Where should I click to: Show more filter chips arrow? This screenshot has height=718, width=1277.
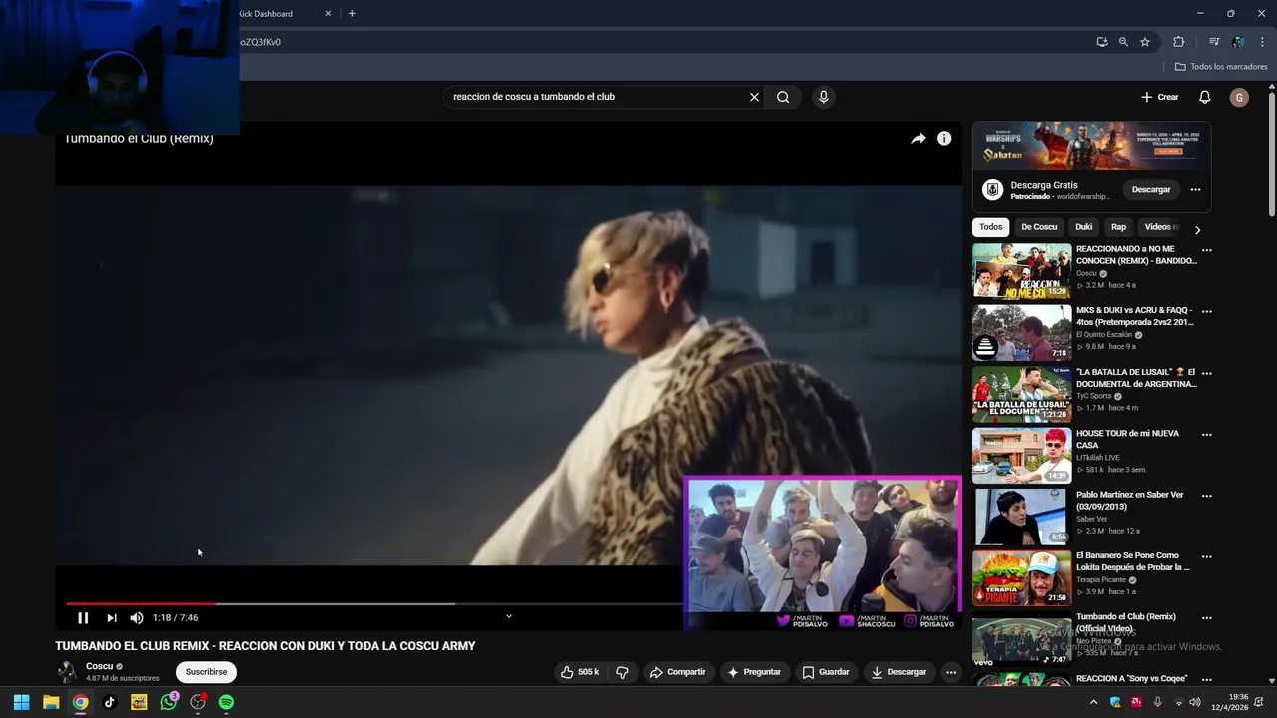[x=1197, y=229]
